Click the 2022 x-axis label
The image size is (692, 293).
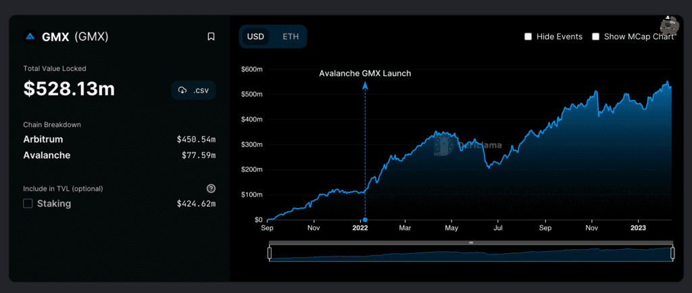tap(360, 228)
